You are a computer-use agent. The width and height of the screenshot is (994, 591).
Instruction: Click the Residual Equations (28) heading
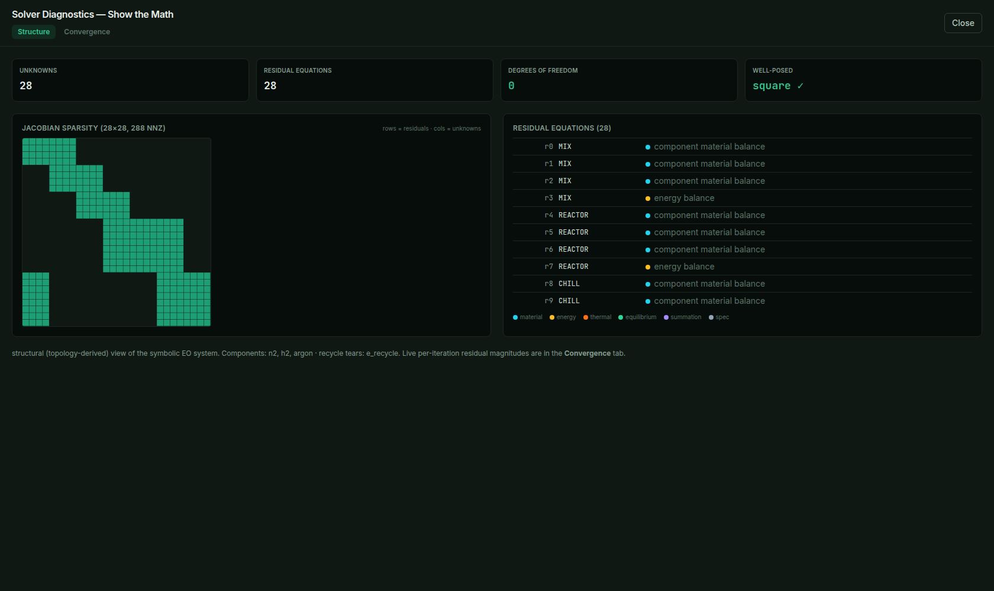pos(561,128)
